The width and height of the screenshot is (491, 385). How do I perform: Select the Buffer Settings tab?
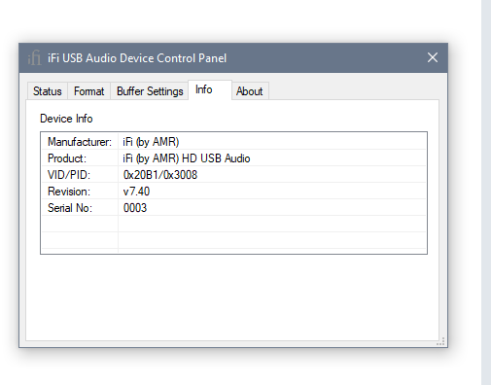pyautogui.click(x=150, y=91)
